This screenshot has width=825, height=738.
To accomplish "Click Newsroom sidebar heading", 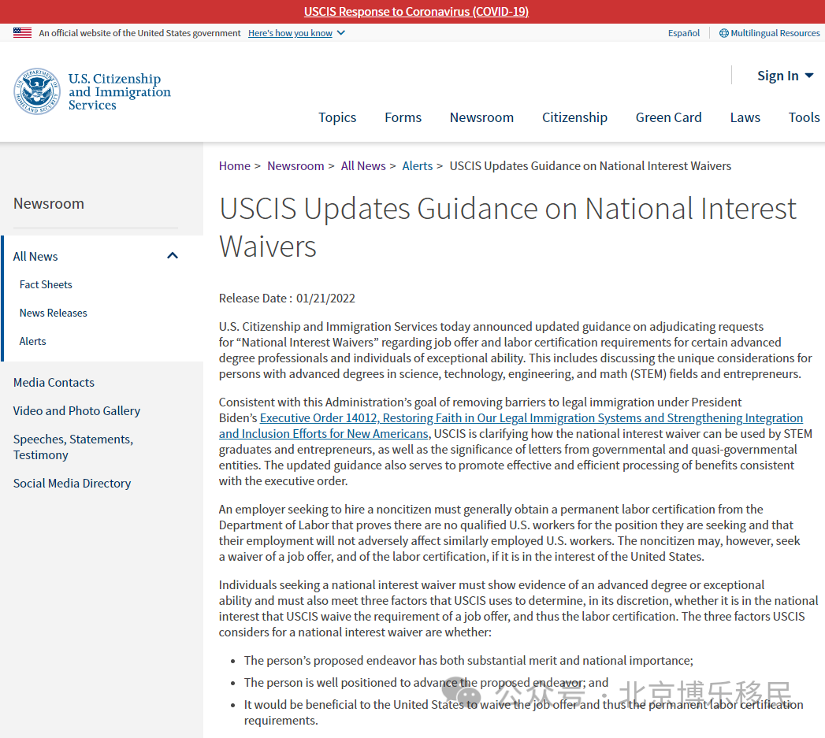I will click(x=49, y=203).
